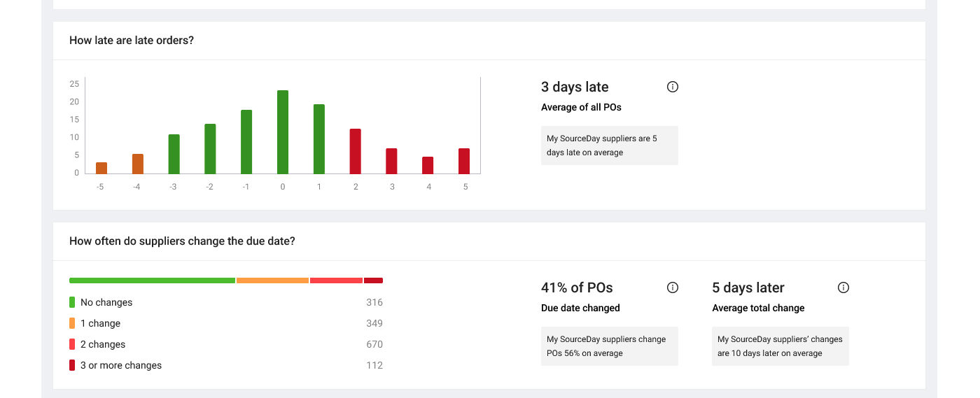Click the tallest green bar at 0 days
Image resolution: width=980 pixels, height=398 pixels.
pyautogui.click(x=283, y=132)
